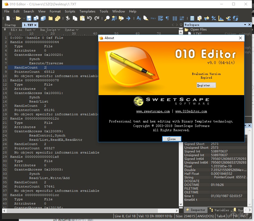254x221 pixels.
Task: Close the Workspace panel
Action: 249,25
